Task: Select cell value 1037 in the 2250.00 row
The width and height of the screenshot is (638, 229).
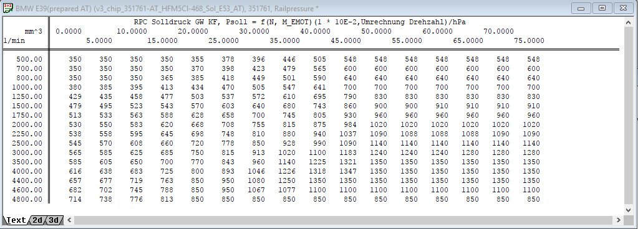Action: [x=348, y=134]
